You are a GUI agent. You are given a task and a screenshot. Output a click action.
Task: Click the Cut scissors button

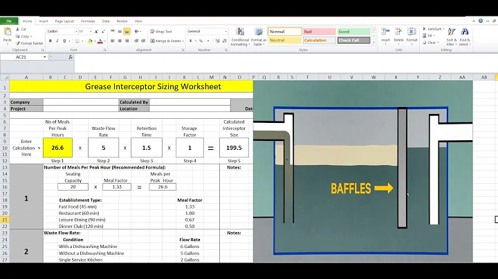[21, 29]
